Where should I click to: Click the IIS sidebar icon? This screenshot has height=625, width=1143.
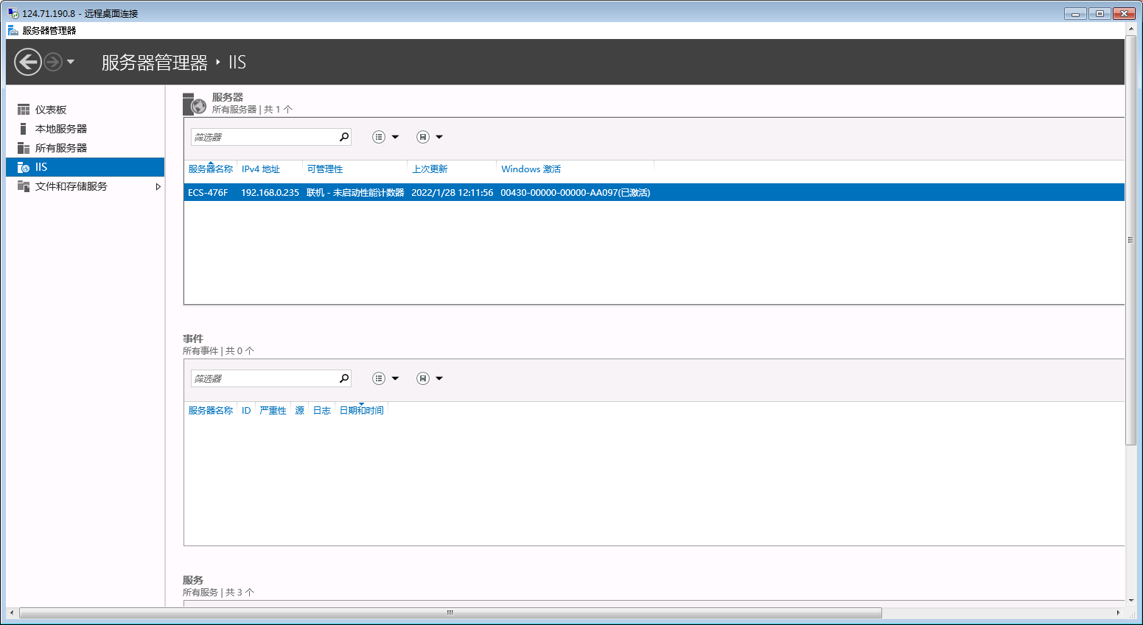click(24, 167)
